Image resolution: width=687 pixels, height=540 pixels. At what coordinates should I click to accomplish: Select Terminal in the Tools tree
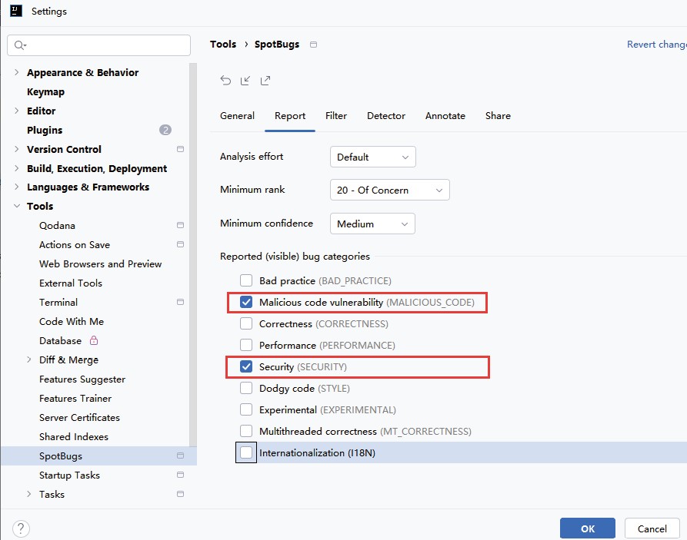pos(58,303)
